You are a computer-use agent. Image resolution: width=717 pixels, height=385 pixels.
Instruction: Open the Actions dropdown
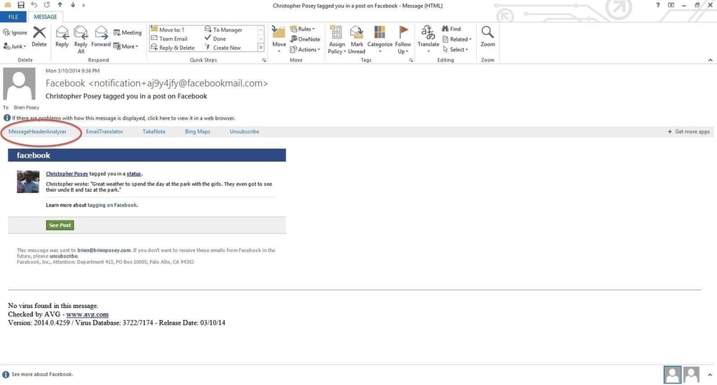tap(305, 50)
